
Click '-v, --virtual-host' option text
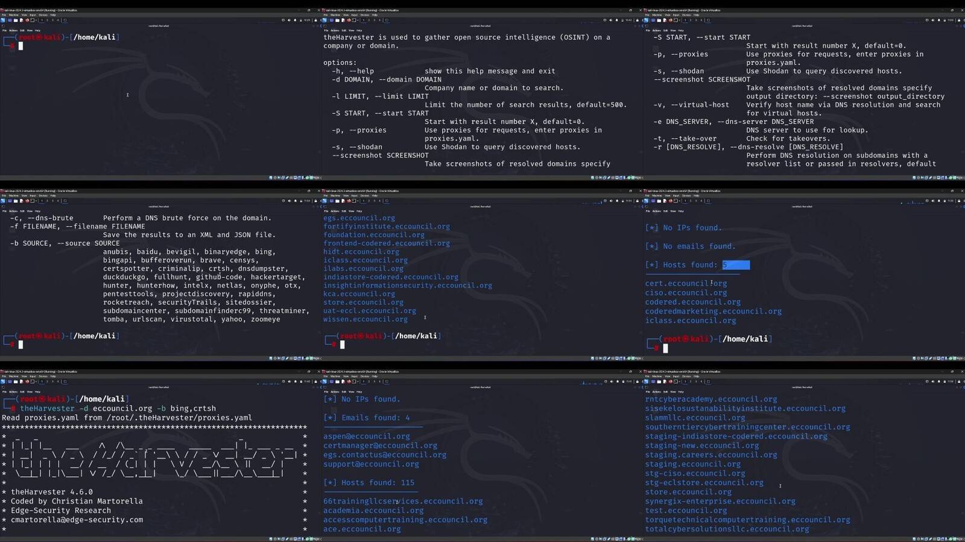[x=691, y=105]
